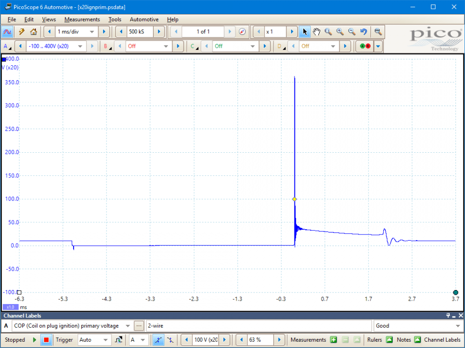Open the Help menu
This screenshot has height=348, width=465.
click(x=172, y=19)
